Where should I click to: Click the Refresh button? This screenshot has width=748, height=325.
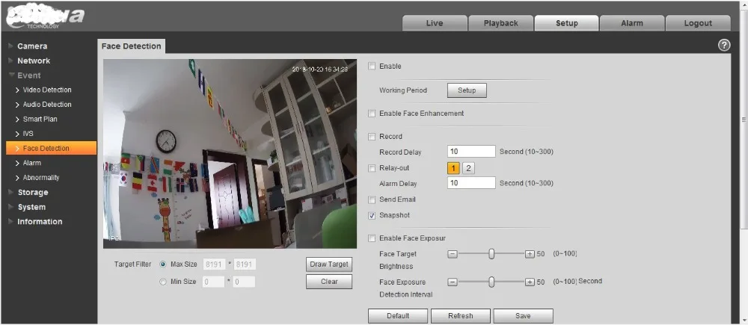point(460,315)
